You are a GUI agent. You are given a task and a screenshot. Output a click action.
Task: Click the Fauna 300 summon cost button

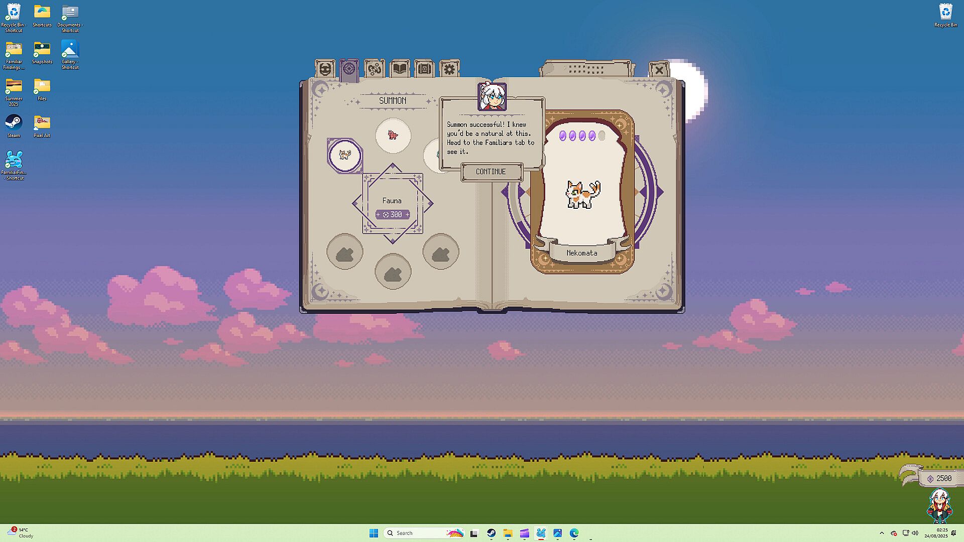(393, 215)
